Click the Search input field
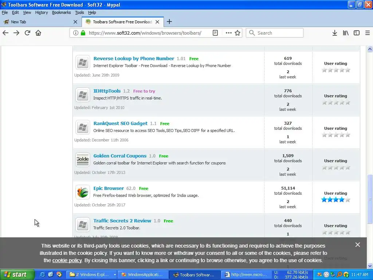Image resolution: width=373 pixels, height=280 pixels. pyautogui.click(x=275, y=33)
